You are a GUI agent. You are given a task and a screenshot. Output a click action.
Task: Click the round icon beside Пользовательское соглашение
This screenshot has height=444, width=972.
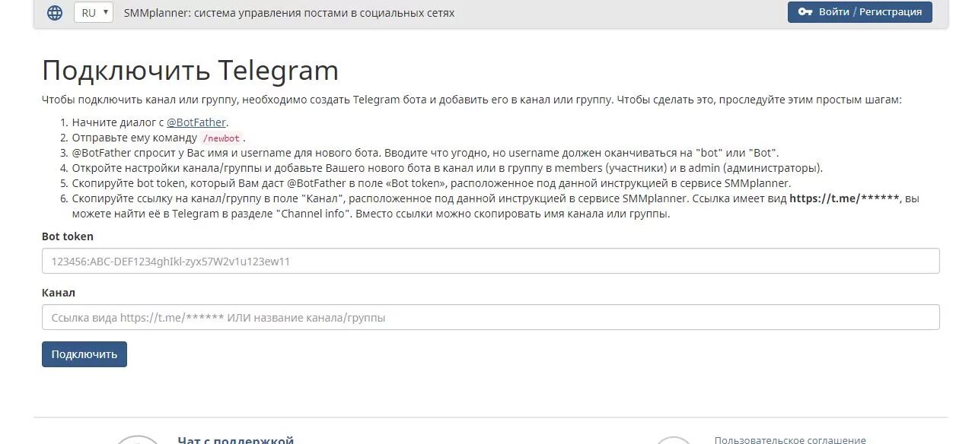point(675,440)
